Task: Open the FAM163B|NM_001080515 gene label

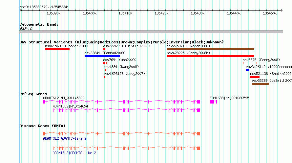Action: pyautogui.click(x=229, y=98)
